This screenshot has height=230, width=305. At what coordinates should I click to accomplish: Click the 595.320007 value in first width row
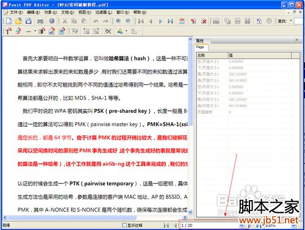click(x=237, y=74)
